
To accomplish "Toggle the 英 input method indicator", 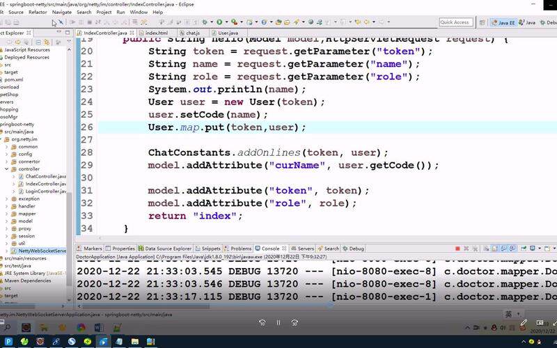I will coord(508,314).
